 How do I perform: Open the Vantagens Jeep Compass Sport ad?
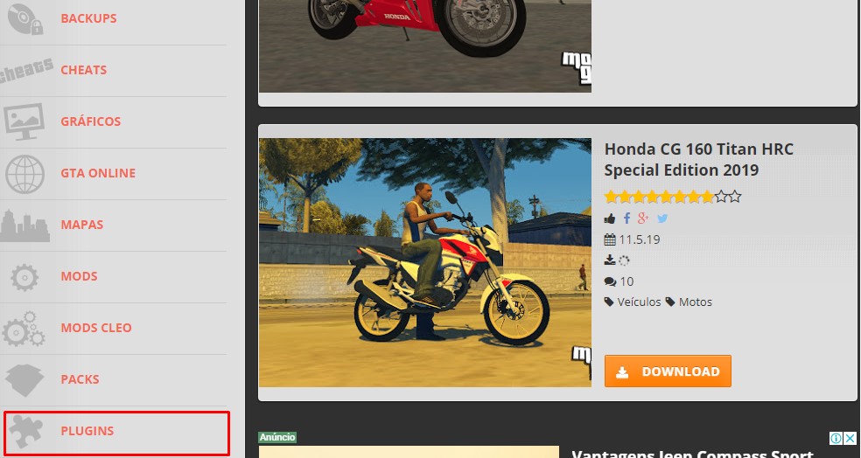692,454
